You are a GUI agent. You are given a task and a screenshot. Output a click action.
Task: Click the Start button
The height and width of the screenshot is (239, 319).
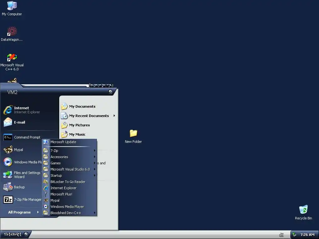click(x=16, y=234)
